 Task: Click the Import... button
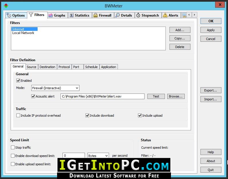211,99
